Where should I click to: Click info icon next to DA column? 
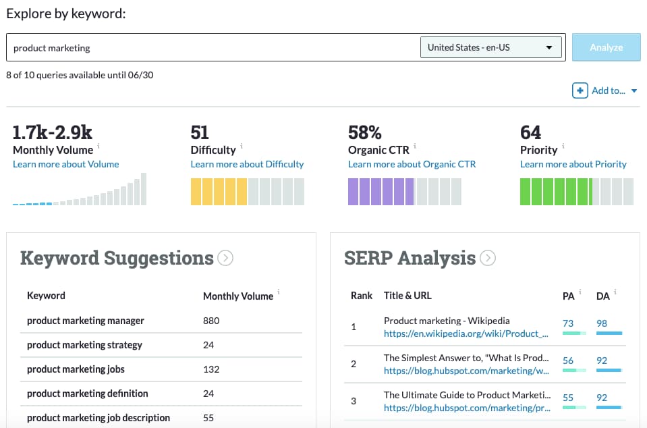pos(615,292)
